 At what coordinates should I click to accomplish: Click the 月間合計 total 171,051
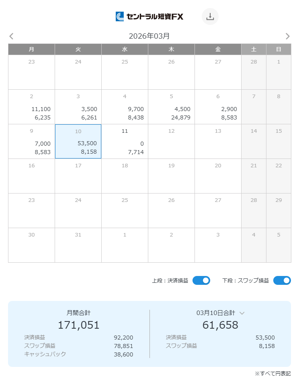pos(78,325)
